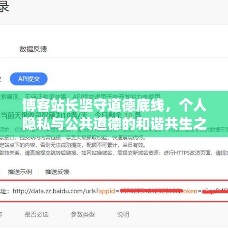Click the http://data.zz.baidu.com/urls API address

pos(120,191)
